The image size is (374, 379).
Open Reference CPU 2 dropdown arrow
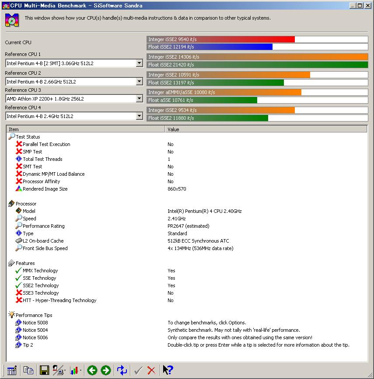pos(139,82)
